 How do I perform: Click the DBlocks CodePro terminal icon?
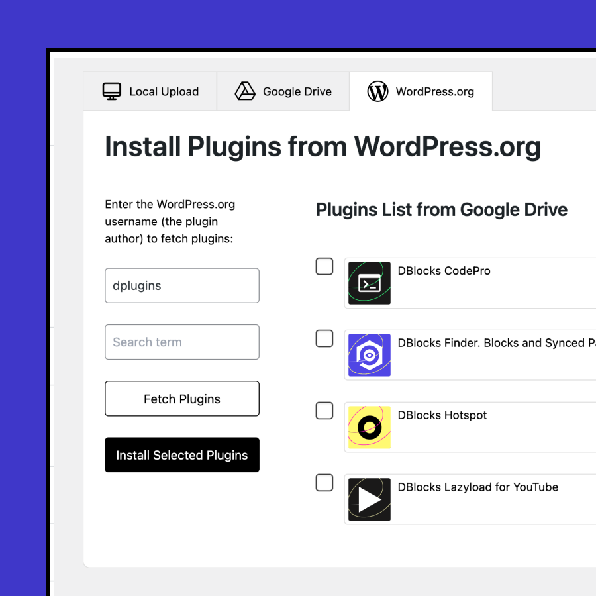coord(370,283)
